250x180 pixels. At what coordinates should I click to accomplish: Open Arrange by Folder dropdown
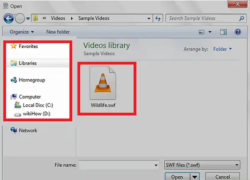(x=222, y=49)
